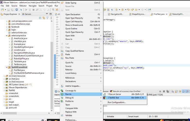
Task: Open New wizard dropdown arrow
Action: coord(5,10)
